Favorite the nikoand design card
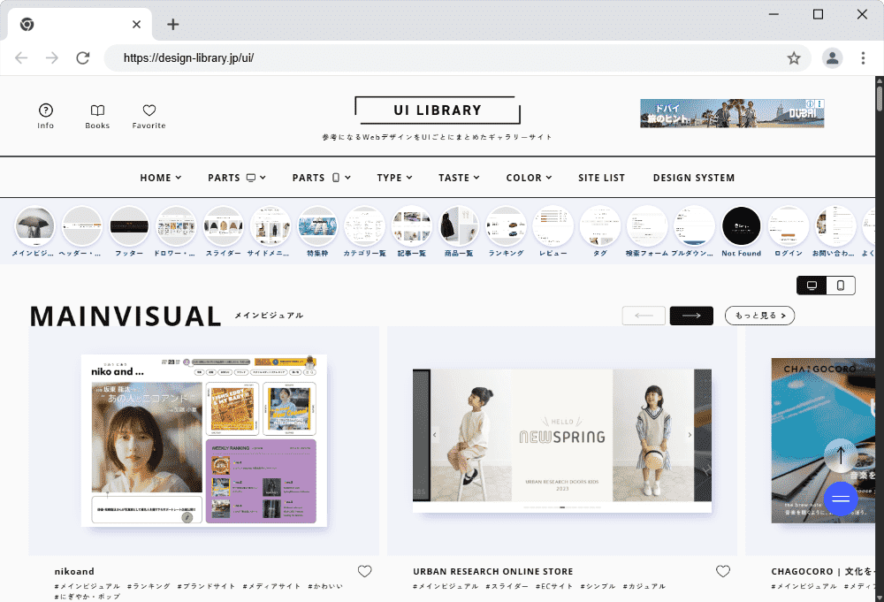Viewport: 884px width, 602px height. point(364,571)
